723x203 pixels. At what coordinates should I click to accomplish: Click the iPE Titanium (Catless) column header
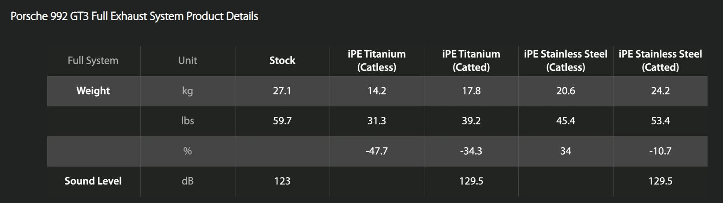[x=377, y=61]
